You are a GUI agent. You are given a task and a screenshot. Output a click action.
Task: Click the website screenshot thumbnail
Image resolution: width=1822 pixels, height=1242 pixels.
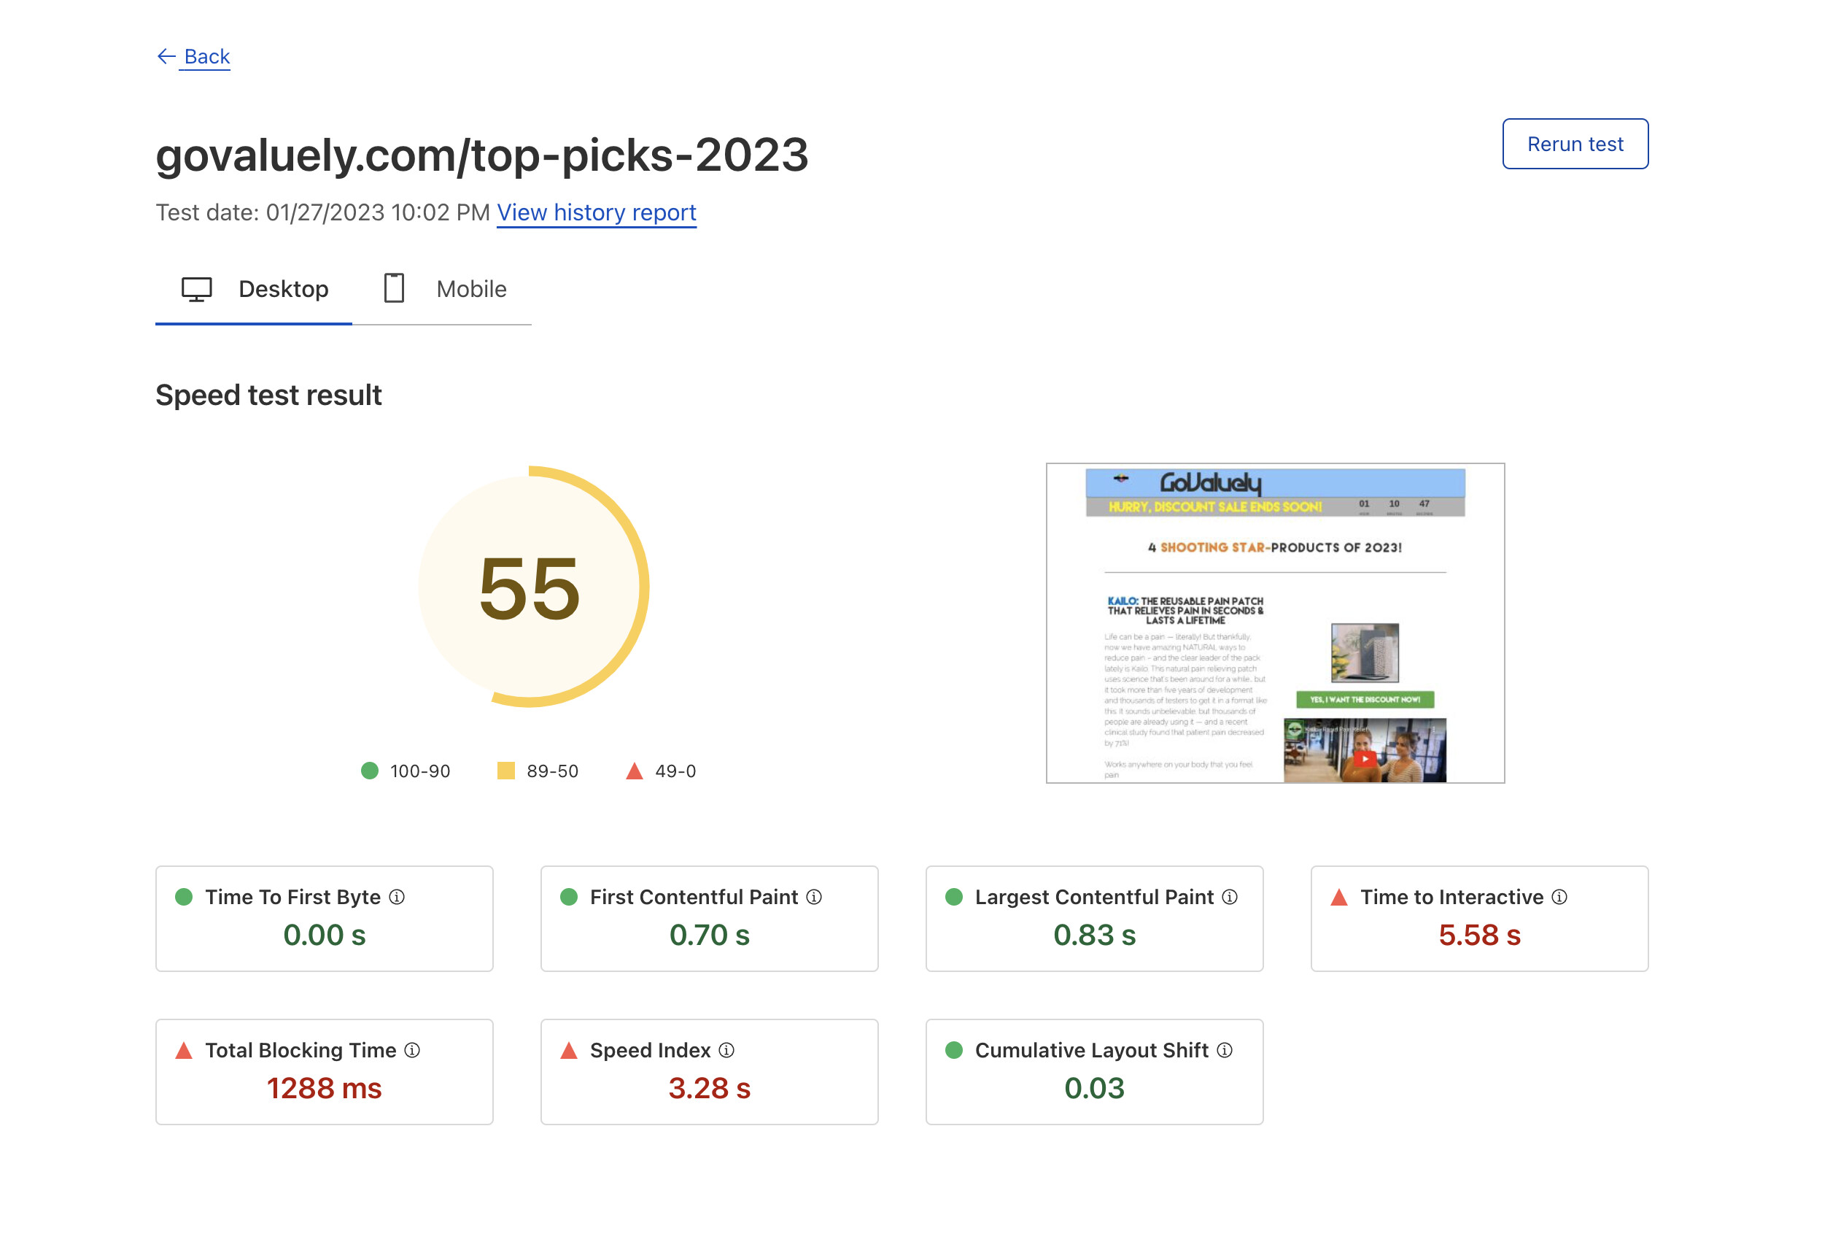pos(1275,623)
